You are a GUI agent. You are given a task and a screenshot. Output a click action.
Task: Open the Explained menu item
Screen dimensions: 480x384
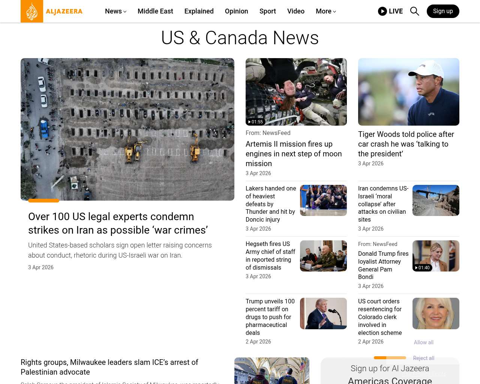[199, 11]
